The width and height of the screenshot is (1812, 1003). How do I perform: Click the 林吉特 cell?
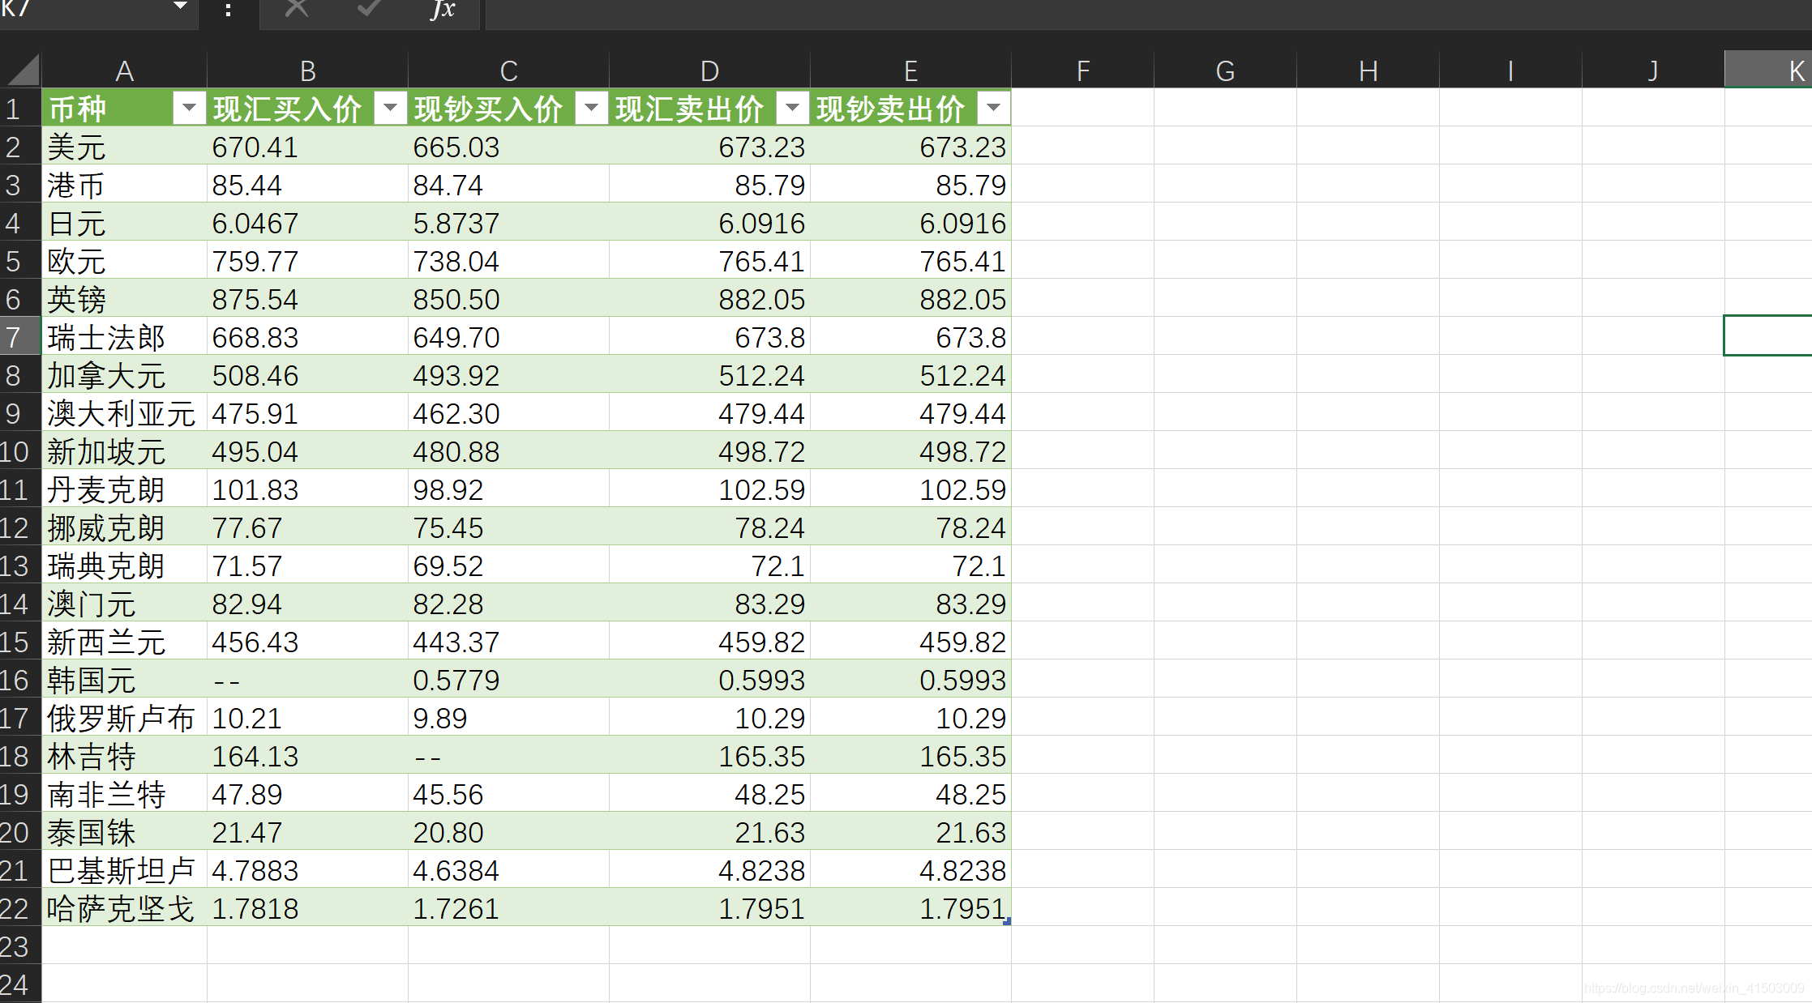125,755
